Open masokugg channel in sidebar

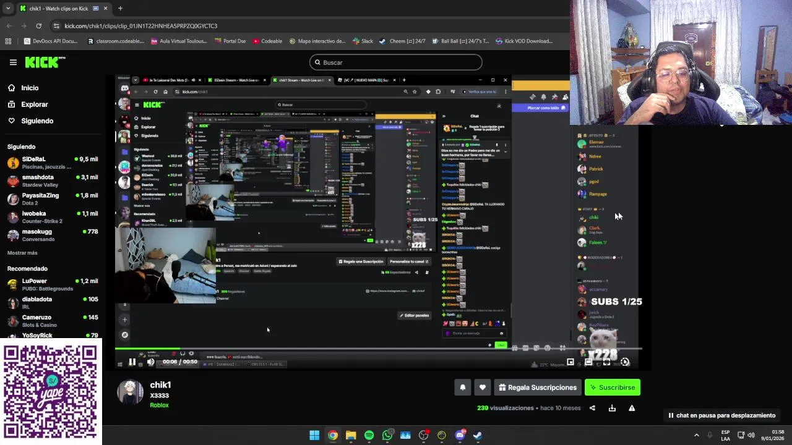(x=53, y=235)
